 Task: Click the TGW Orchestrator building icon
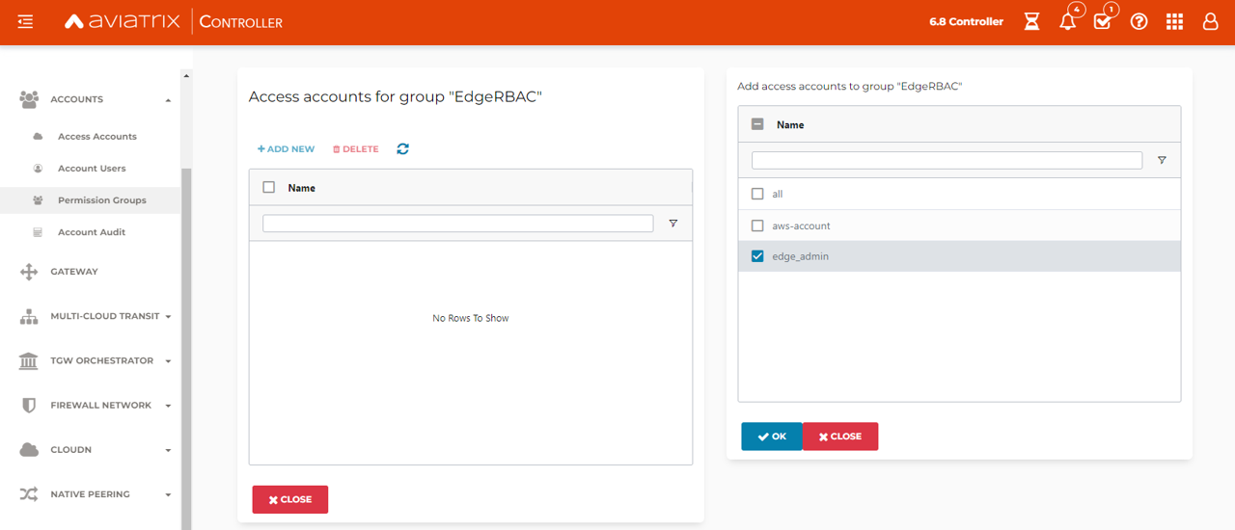[29, 360]
